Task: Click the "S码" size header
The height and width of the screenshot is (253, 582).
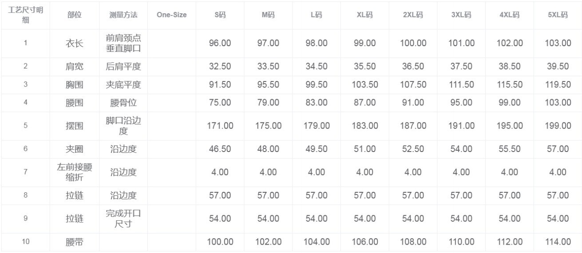Action: coord(220,15)
